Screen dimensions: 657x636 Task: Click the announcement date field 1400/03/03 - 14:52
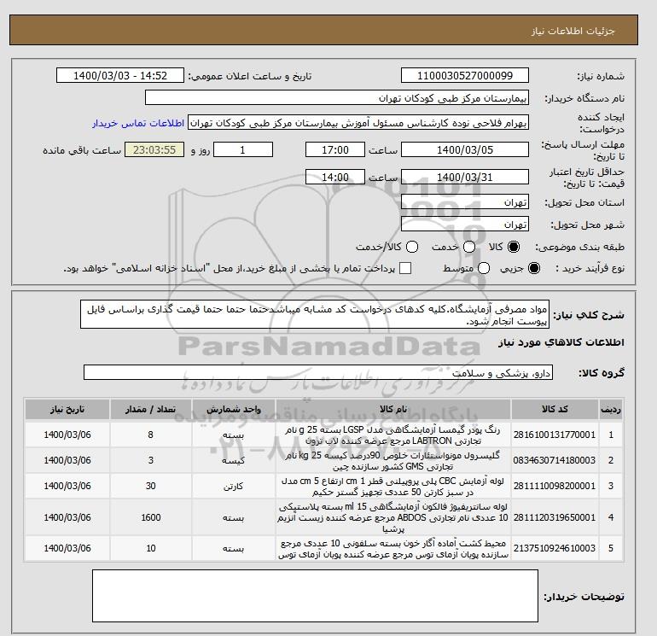119,75
